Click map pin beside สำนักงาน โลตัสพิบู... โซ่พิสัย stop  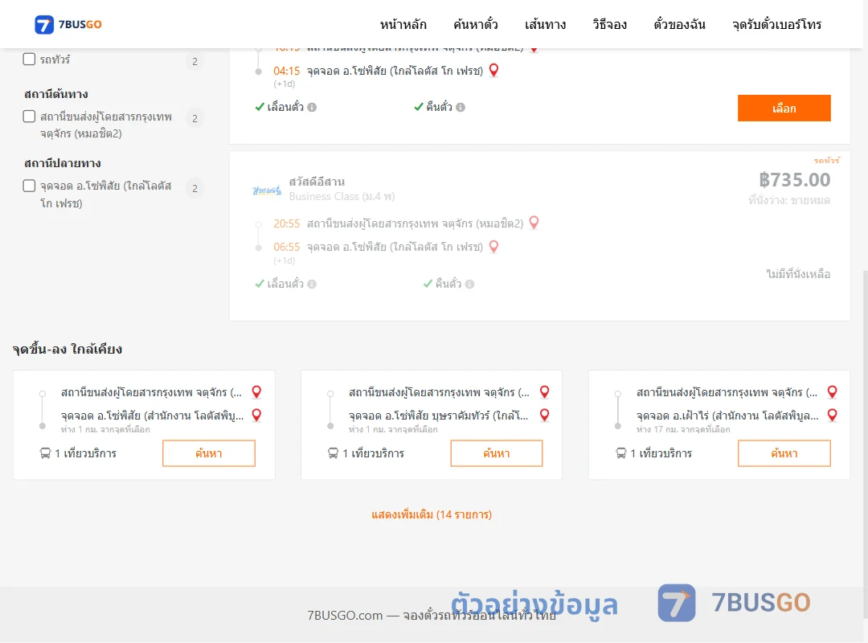[x=256, y=416]
